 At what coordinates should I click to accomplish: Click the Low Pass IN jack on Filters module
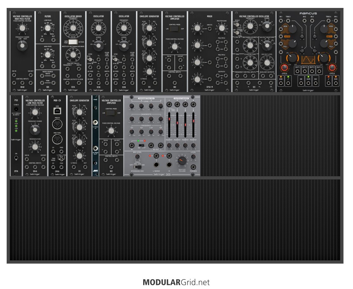[x=42, y=40]
